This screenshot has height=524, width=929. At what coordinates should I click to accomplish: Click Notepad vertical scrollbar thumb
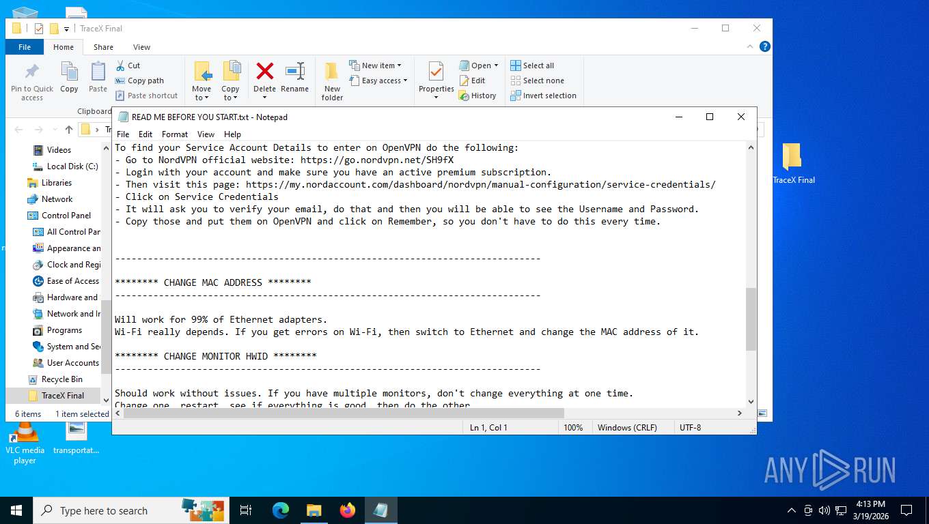[751, 319]
